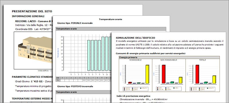
Task: Click the yellow legend square under NON RINNOVABILE chart
Action: tap(166, 90)
